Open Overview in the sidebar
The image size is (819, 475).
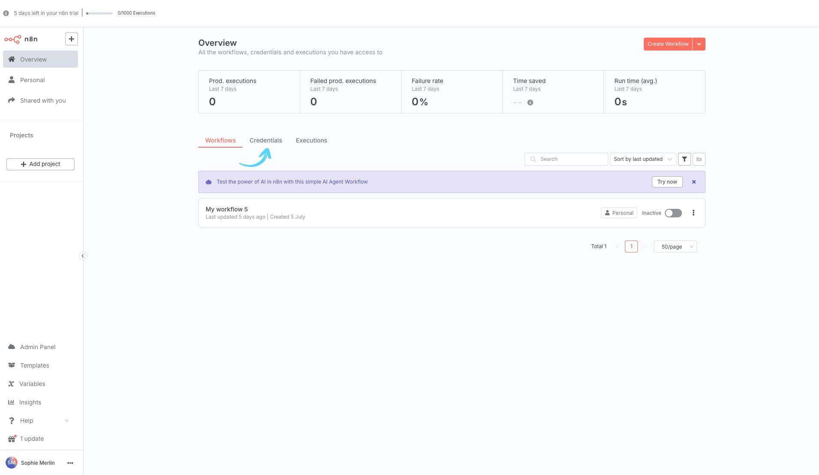[40, 59]
